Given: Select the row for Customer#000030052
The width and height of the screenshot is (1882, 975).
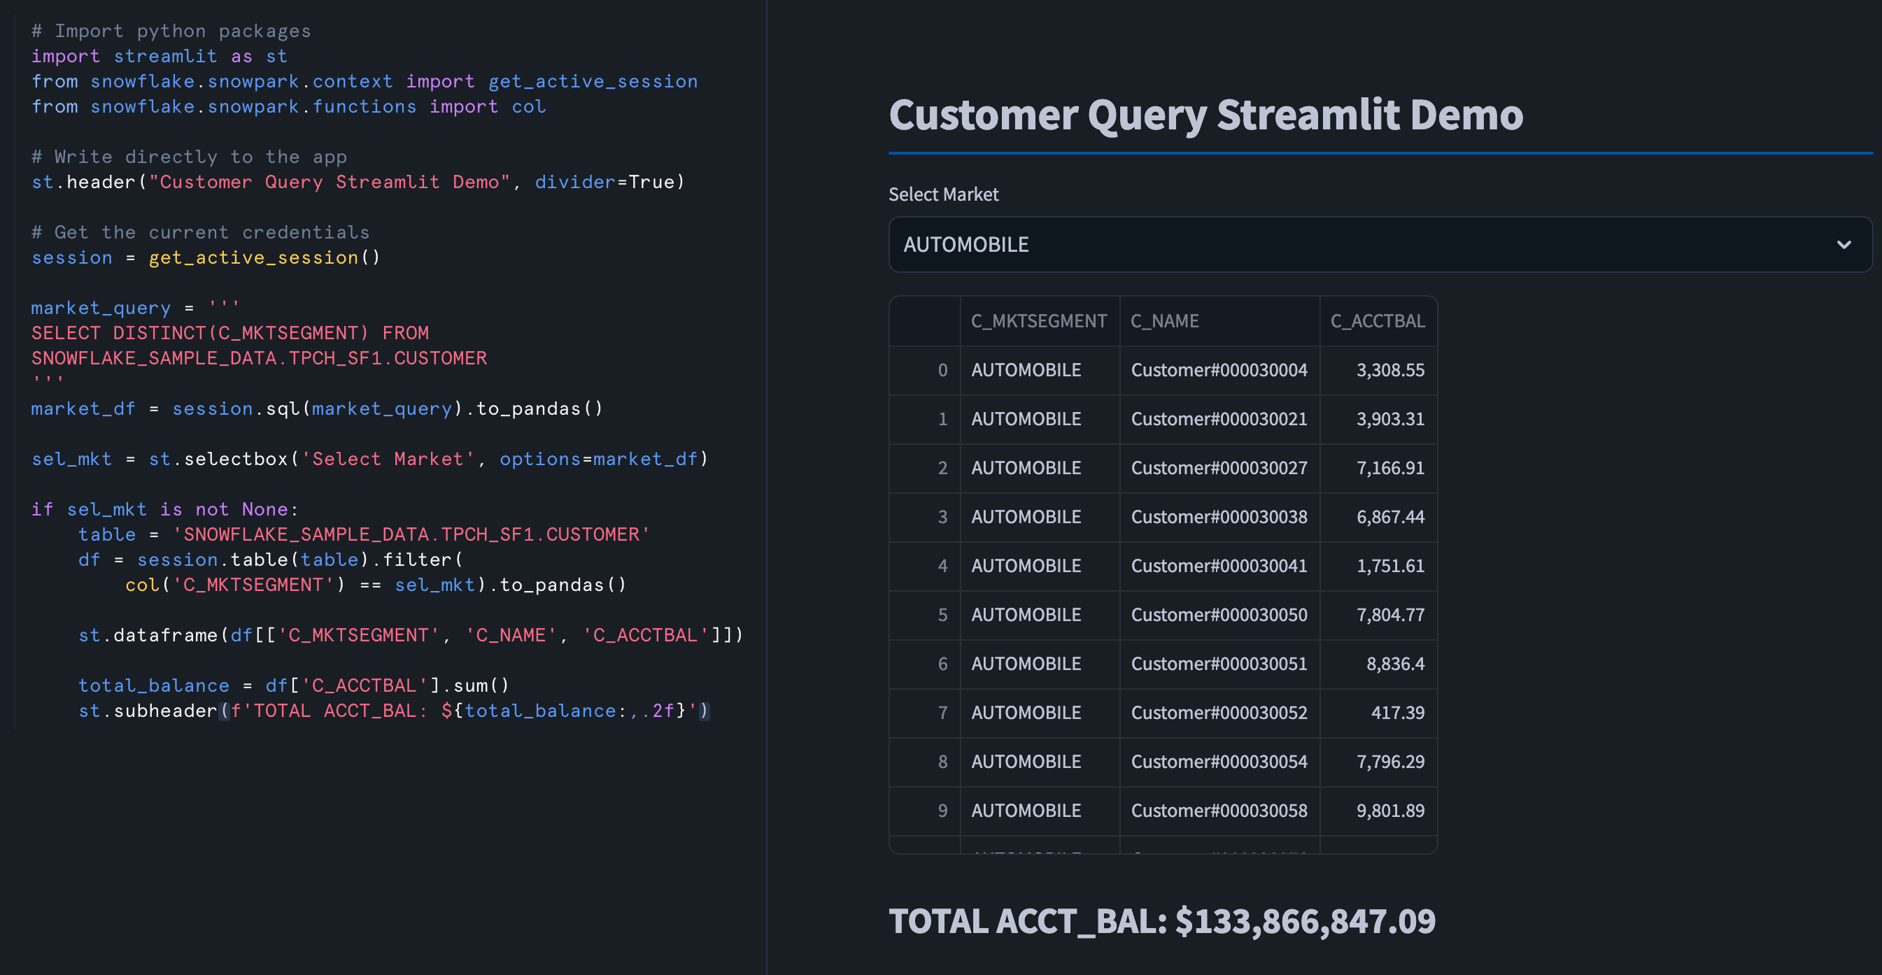Looking at the screenshot, I should [1219, 713].
